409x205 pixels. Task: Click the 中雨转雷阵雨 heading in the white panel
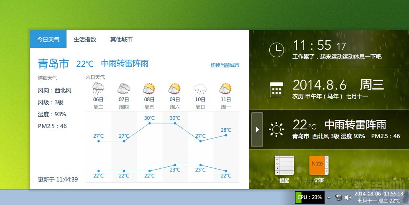coord(125,63)
